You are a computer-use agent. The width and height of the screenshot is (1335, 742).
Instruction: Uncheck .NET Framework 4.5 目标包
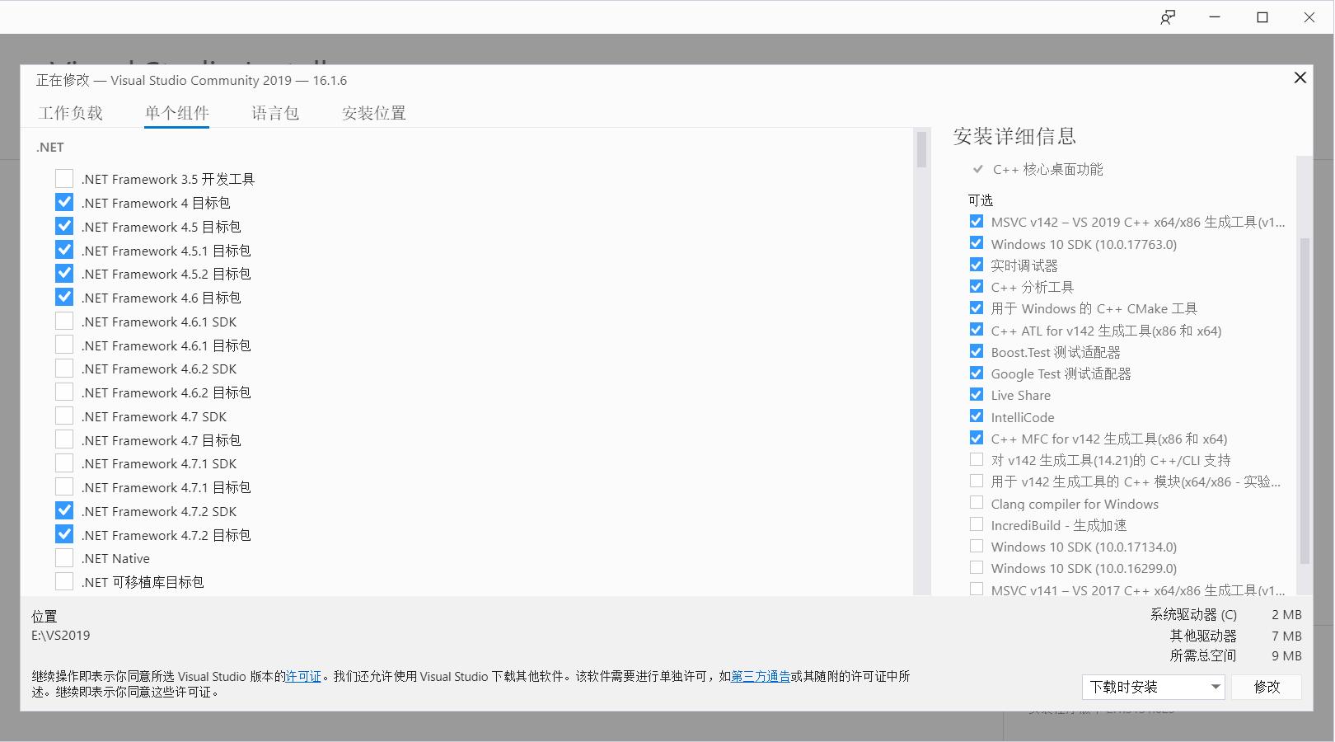coord(64,226)
